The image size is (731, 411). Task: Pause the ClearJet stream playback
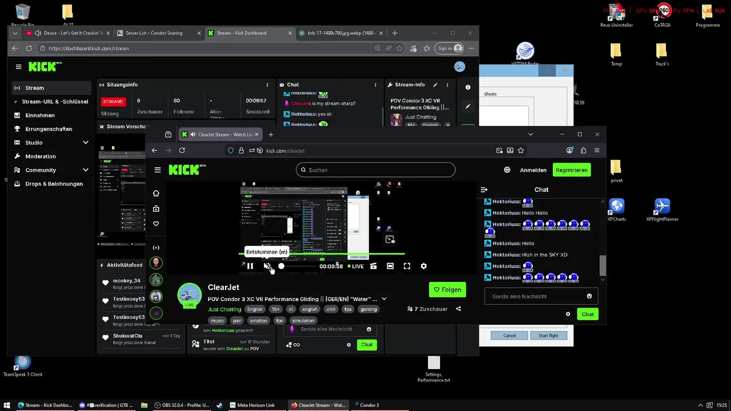pos(250,266)
